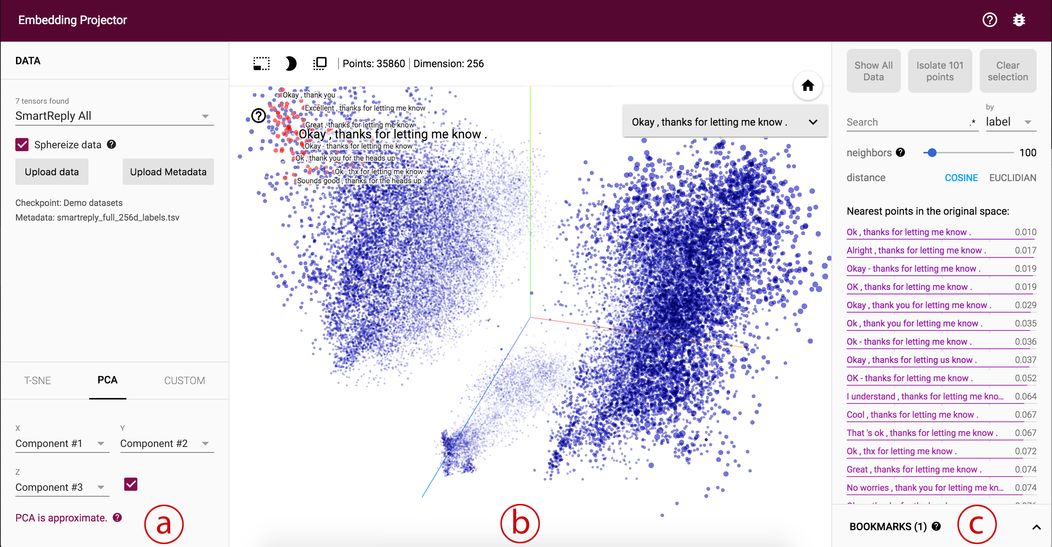
Task: Report a bug via the bug icon
Action: (x=1019, y=20)
